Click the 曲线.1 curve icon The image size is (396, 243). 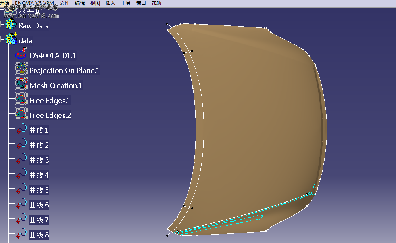[21, 130]
